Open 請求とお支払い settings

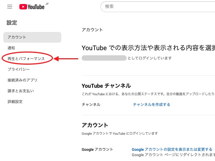20,91
